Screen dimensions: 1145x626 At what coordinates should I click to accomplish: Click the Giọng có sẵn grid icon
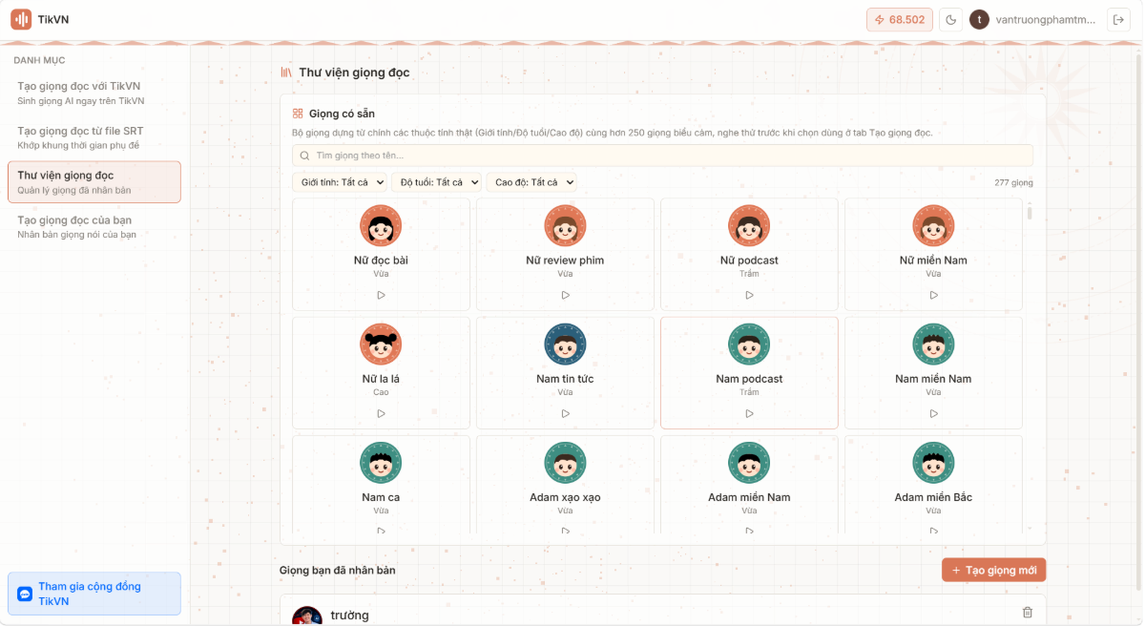[x=298, y=114]
